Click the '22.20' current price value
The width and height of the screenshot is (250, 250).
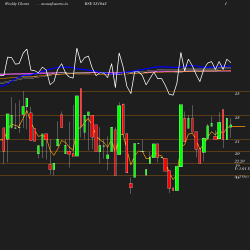pos(239,161)
